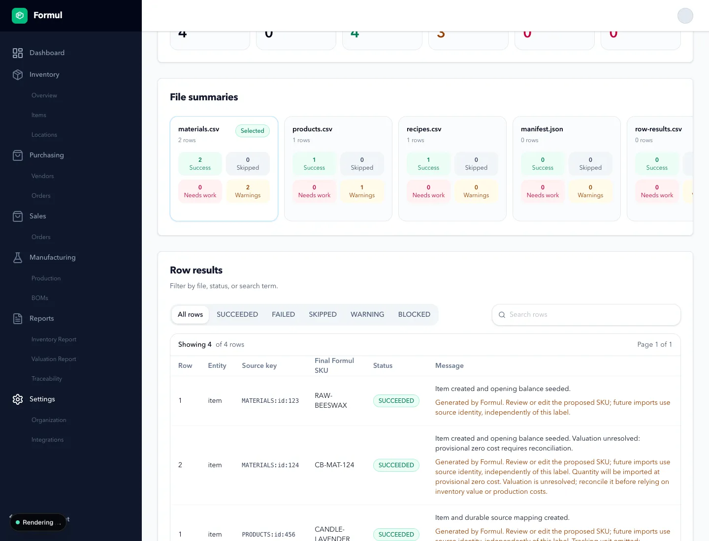
Task: Open Production under Manufacturing
Action: (46, 278)
